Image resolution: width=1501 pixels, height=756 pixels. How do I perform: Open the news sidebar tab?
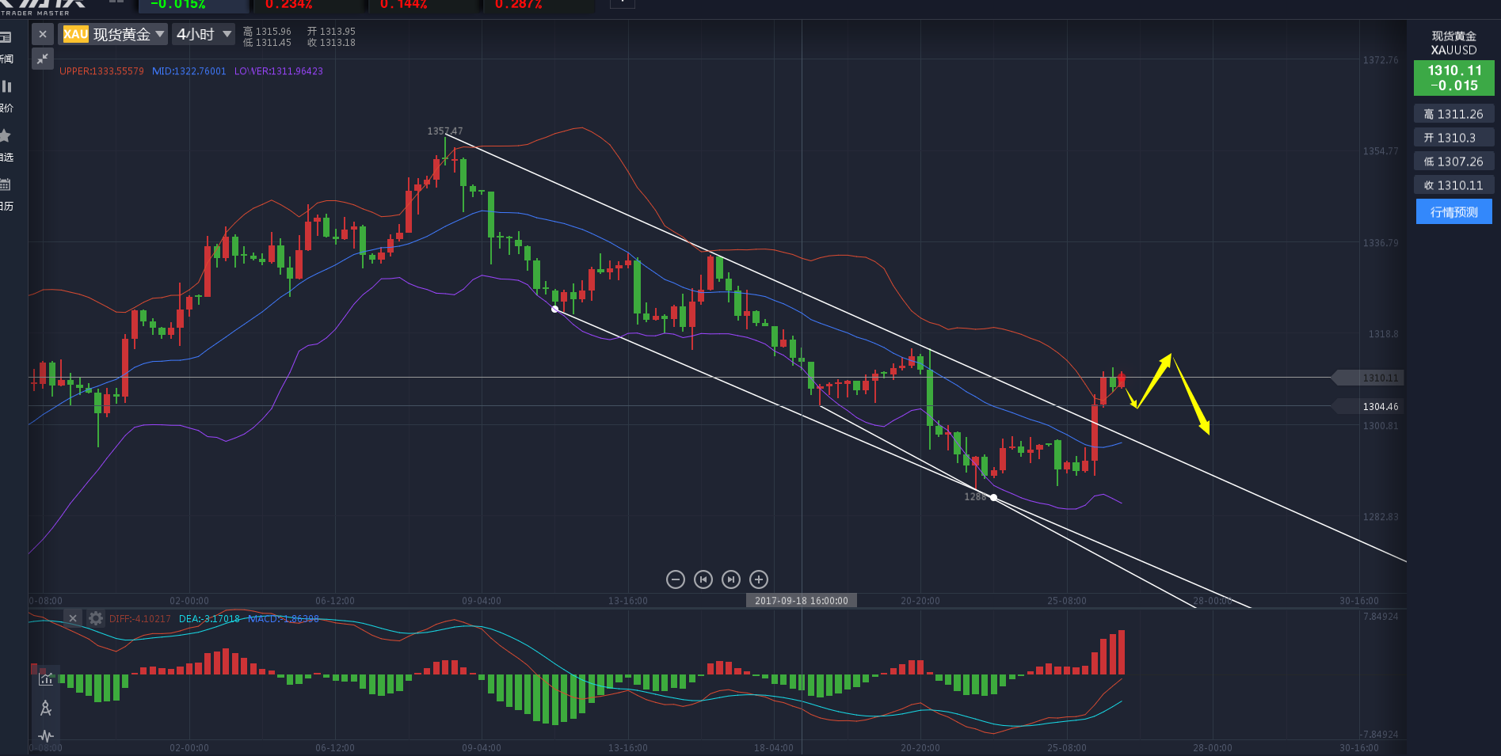6,47
